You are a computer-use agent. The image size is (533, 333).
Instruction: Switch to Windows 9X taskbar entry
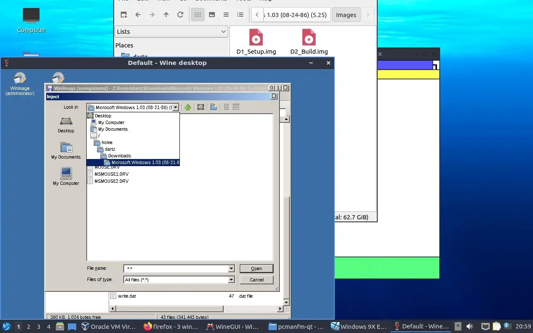point(359,326)
